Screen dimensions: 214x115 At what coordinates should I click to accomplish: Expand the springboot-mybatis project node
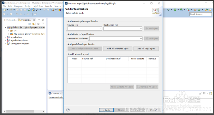click(x=5, y=44)
